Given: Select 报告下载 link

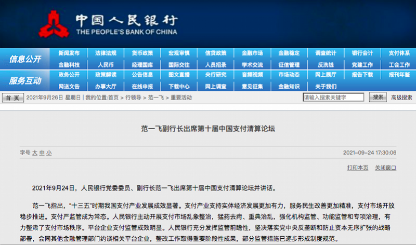Looking at the screenshot, I should click(362, 75).
